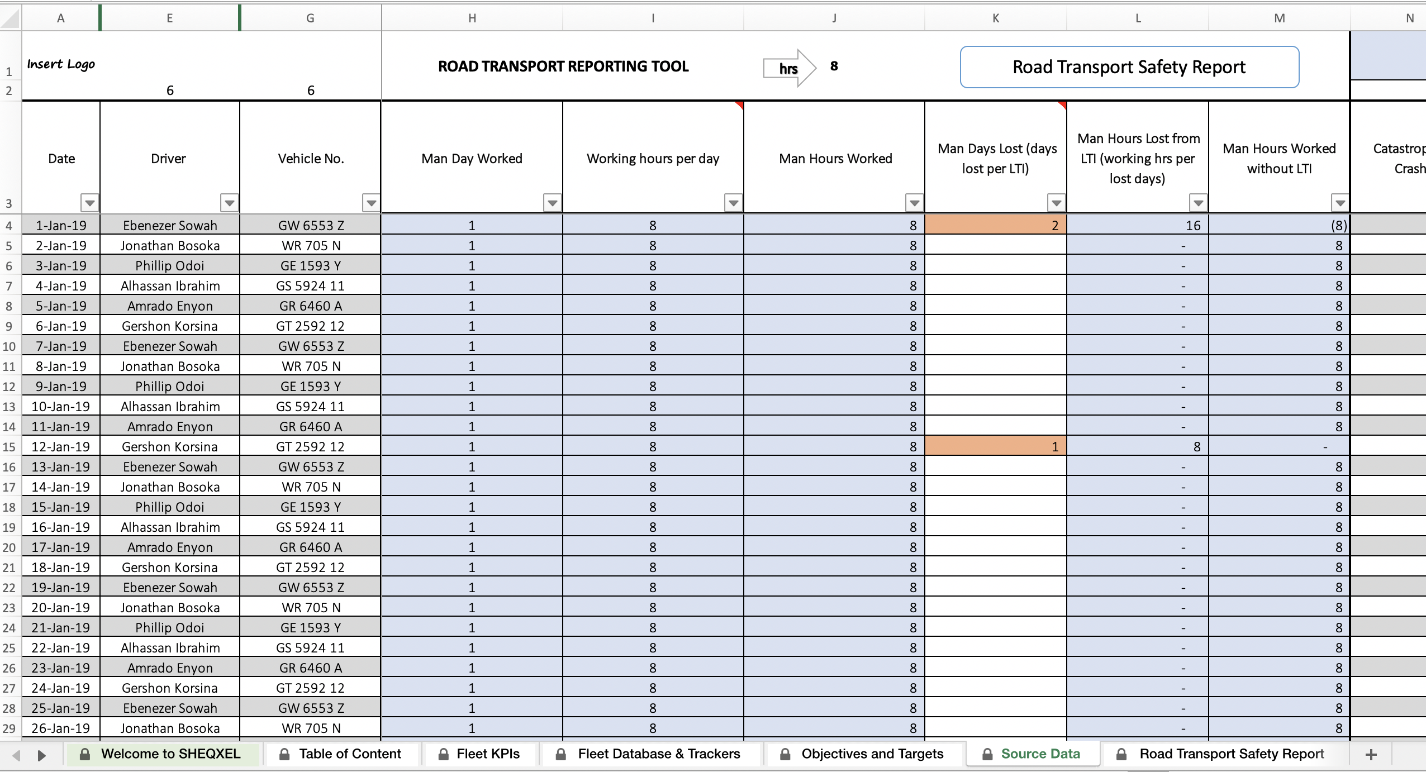Screen dimensions: 1426x772
Task: Select column A header
Action: coord(61,18)
